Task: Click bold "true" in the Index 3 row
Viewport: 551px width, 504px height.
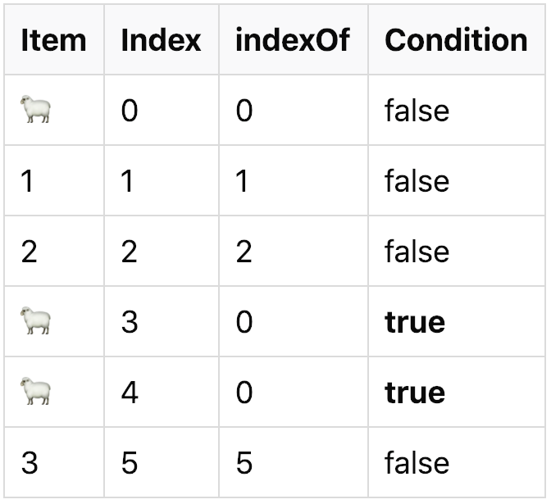Action: pyautogui.click(x=415, y=322)
